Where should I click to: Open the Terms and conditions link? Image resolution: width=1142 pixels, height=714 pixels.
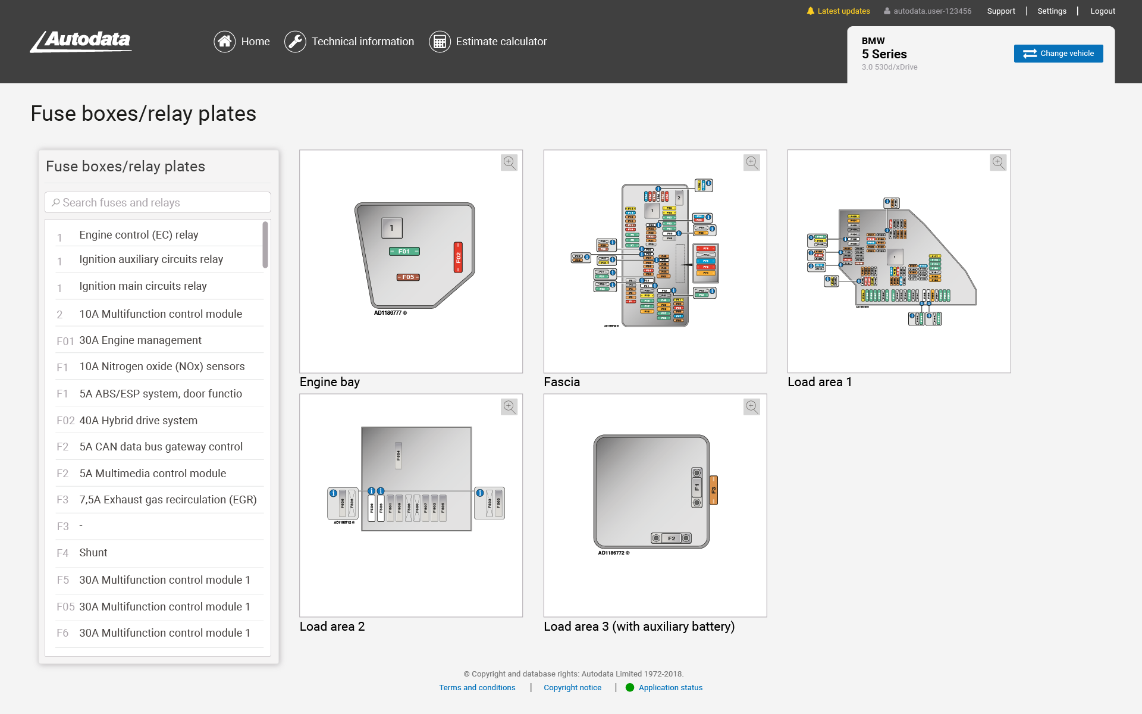click(x=477, y=688)
